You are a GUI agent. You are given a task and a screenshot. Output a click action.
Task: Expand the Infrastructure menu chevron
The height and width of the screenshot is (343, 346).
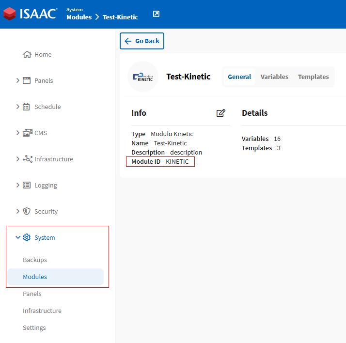tap(18, 159)
